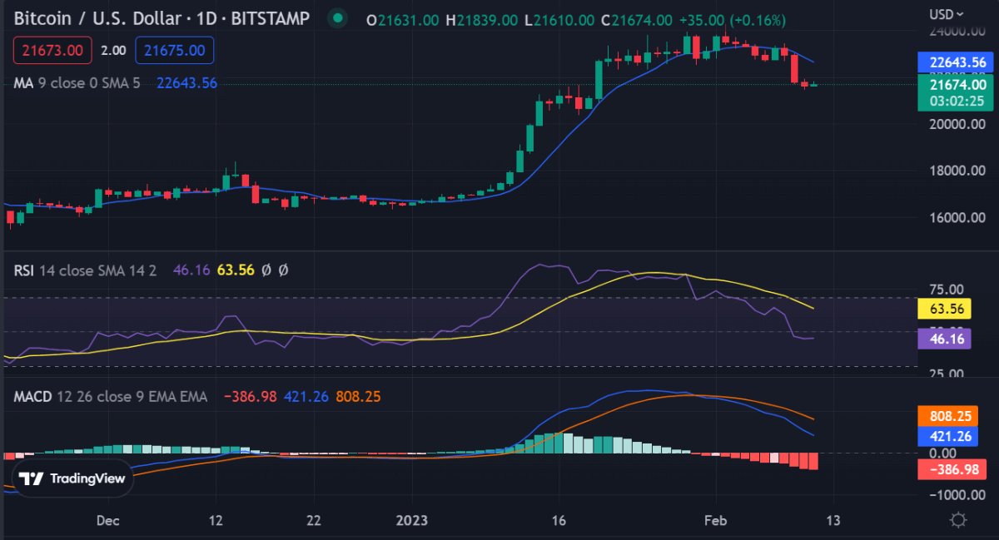Open the USD currency dropdown
This screenshot has width=999, height=540.
(x=947, y=14)
